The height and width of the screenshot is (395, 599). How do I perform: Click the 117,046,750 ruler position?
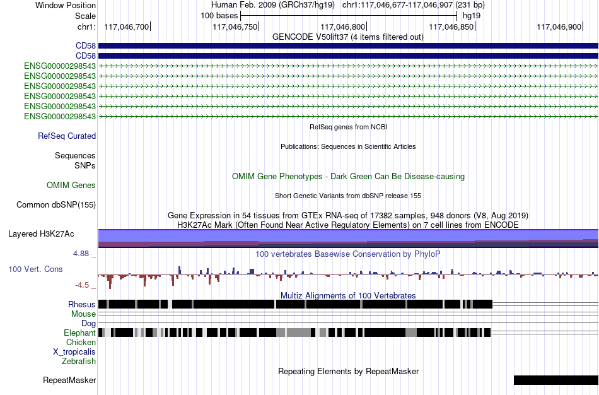[235, 27]
